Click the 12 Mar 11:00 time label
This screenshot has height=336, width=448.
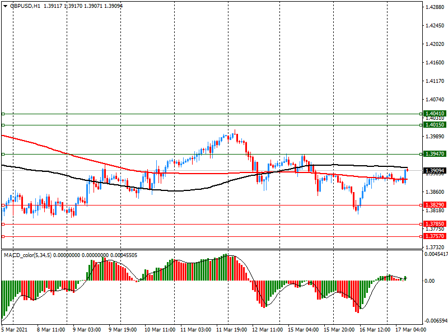click(x=268, y=330)
